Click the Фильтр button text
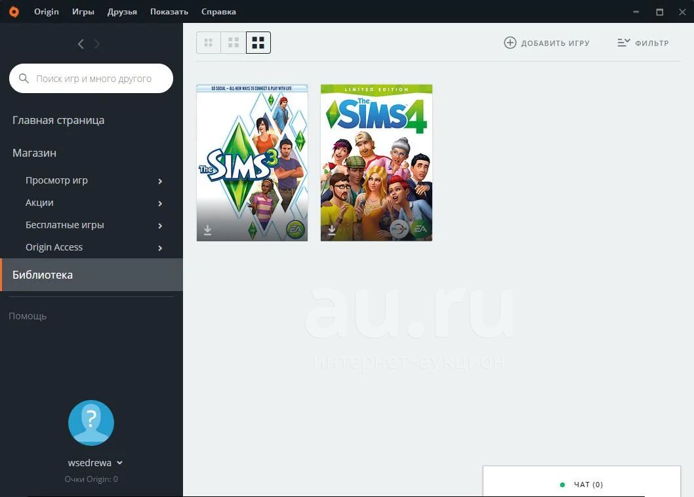Screen dimensions: 694x497 click(x=652, y=43)
